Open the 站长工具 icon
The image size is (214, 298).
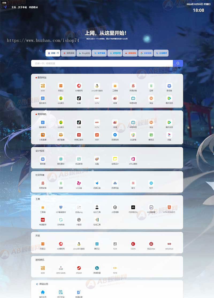pyautogui.click(x=97, y=207)
